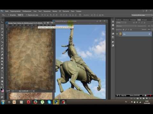The height and width of the screenshot is (114, 153).
Task: Open Photoshop from the Windows taskbar
Action: tap(56, 102)
